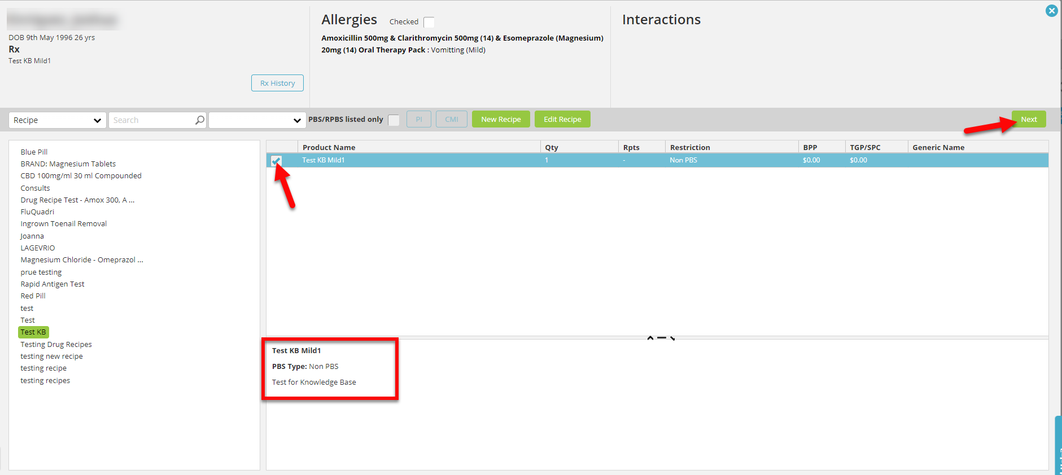The width and height of the screenshot is (1062, 475).
Task: Click the panel splitter collapse handle
Action: [661, 338]
